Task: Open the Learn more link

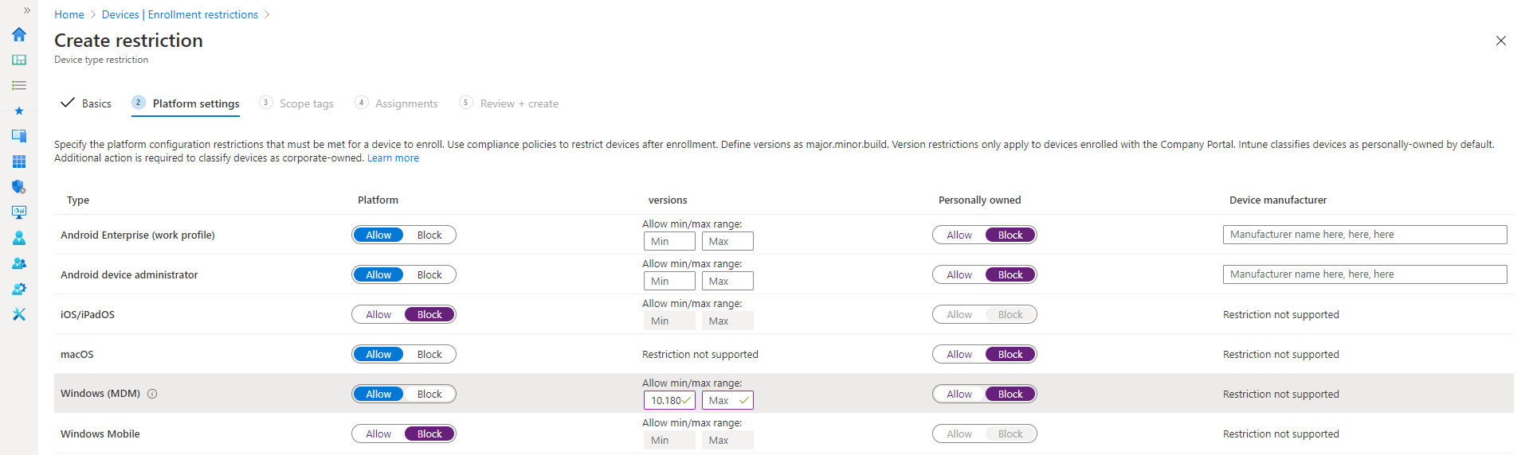Action: 393,158
